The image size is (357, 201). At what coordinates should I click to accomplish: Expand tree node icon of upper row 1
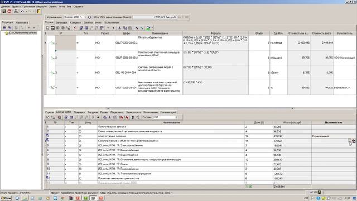[x=52, y=42]
